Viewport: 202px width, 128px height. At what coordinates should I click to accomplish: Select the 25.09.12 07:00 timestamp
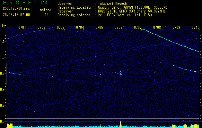click(x=16, y=15)
